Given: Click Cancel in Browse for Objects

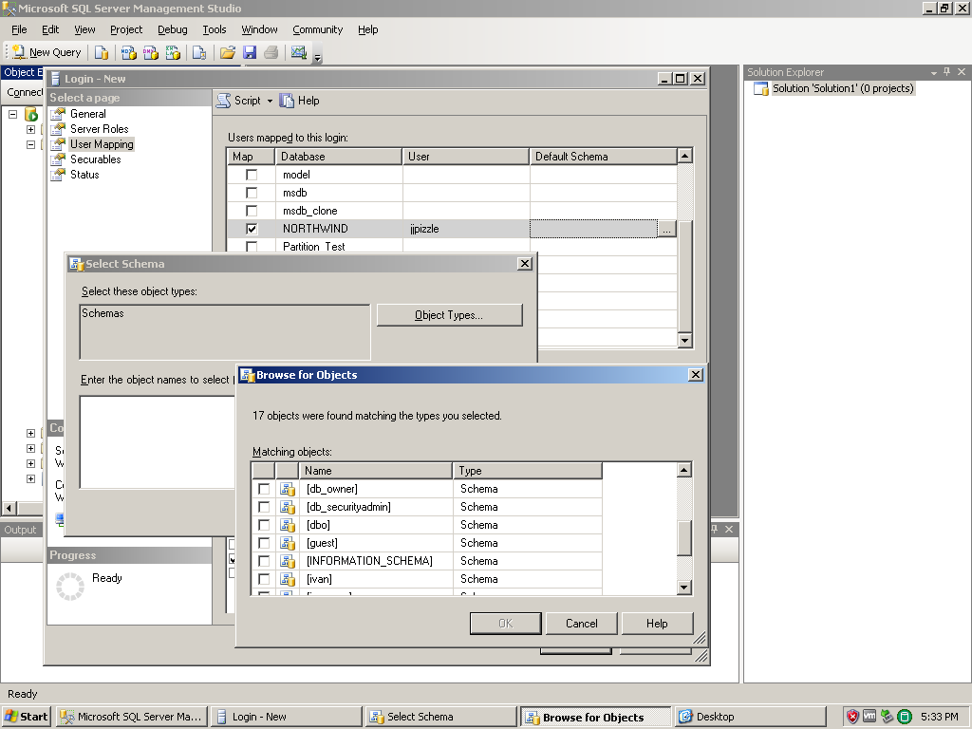Looking at the screenshot, I should pos(582,624).
